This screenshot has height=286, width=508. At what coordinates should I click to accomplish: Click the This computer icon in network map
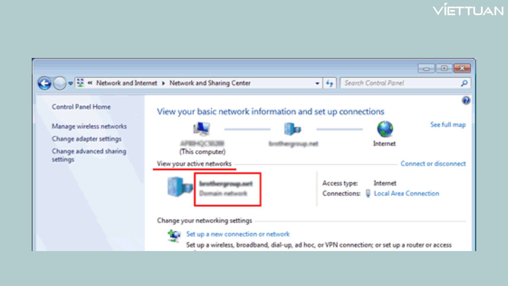pyautogui.click(x=202, y=129)
